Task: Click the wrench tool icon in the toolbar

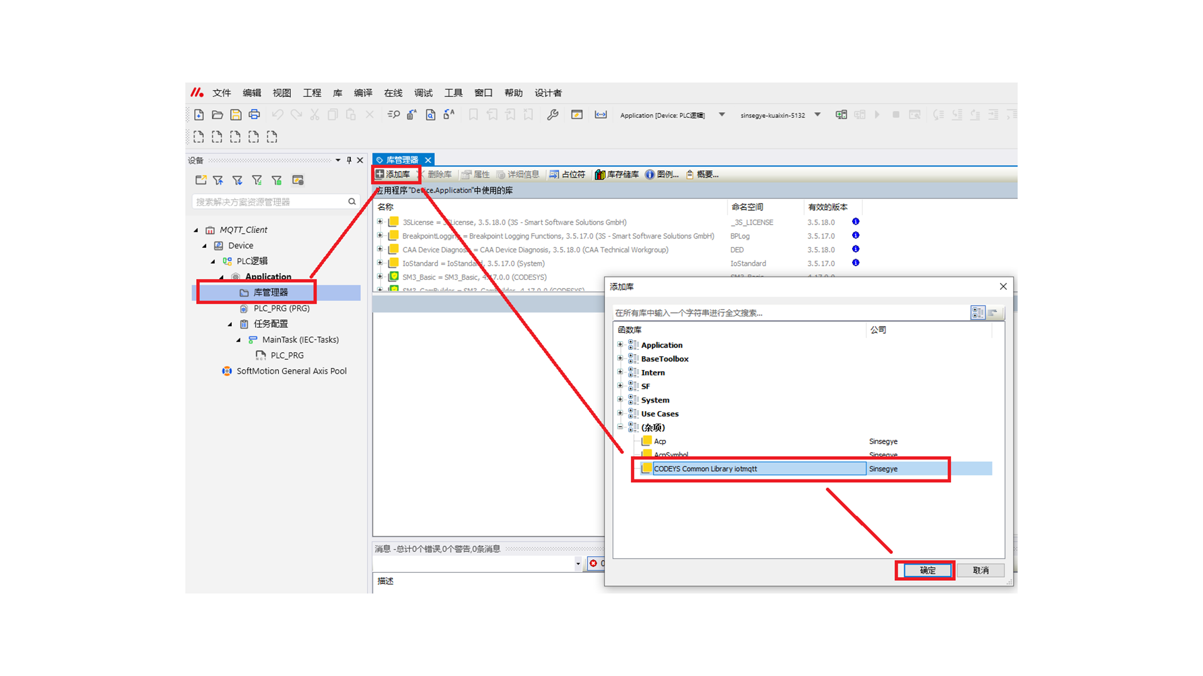Action: pyautogui.click(x=553, y=115)
